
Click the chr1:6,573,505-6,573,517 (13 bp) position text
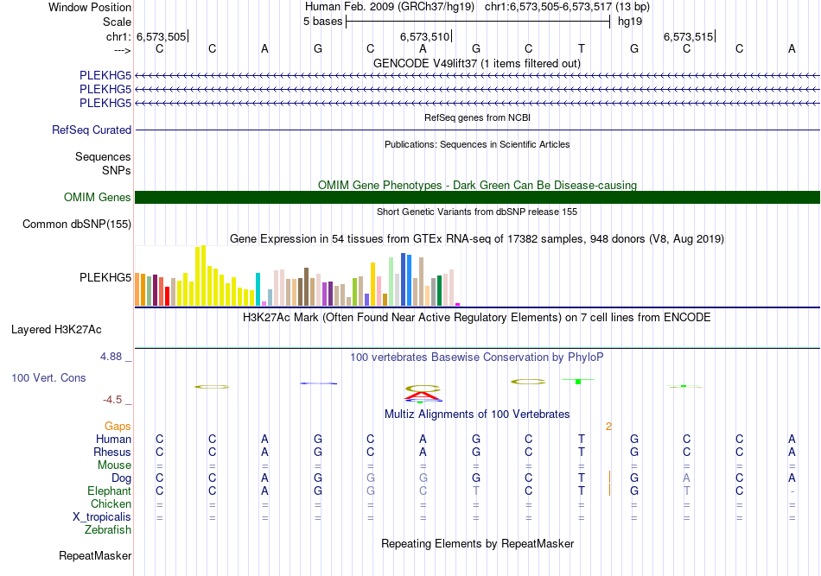[x=567, y=7]
